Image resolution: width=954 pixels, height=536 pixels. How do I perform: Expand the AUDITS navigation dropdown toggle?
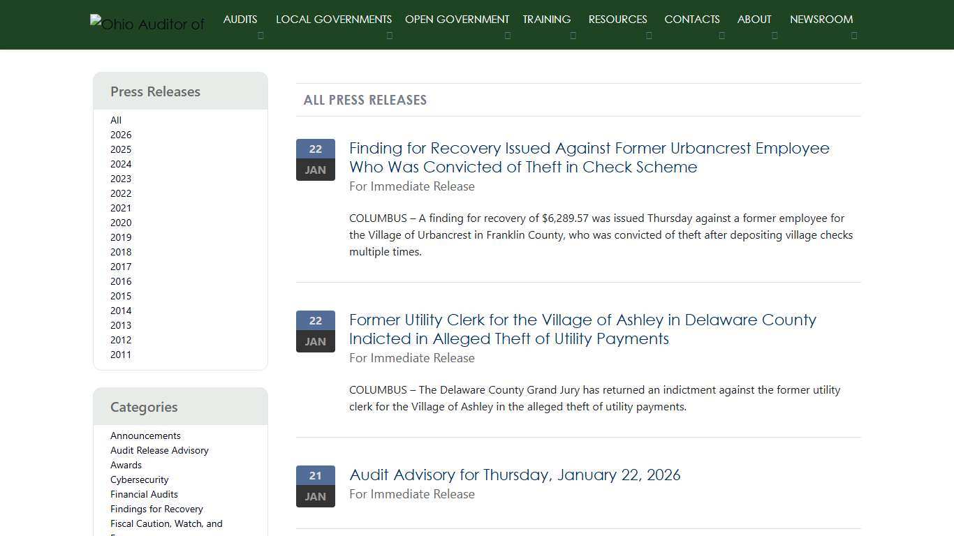click(260, 35)
